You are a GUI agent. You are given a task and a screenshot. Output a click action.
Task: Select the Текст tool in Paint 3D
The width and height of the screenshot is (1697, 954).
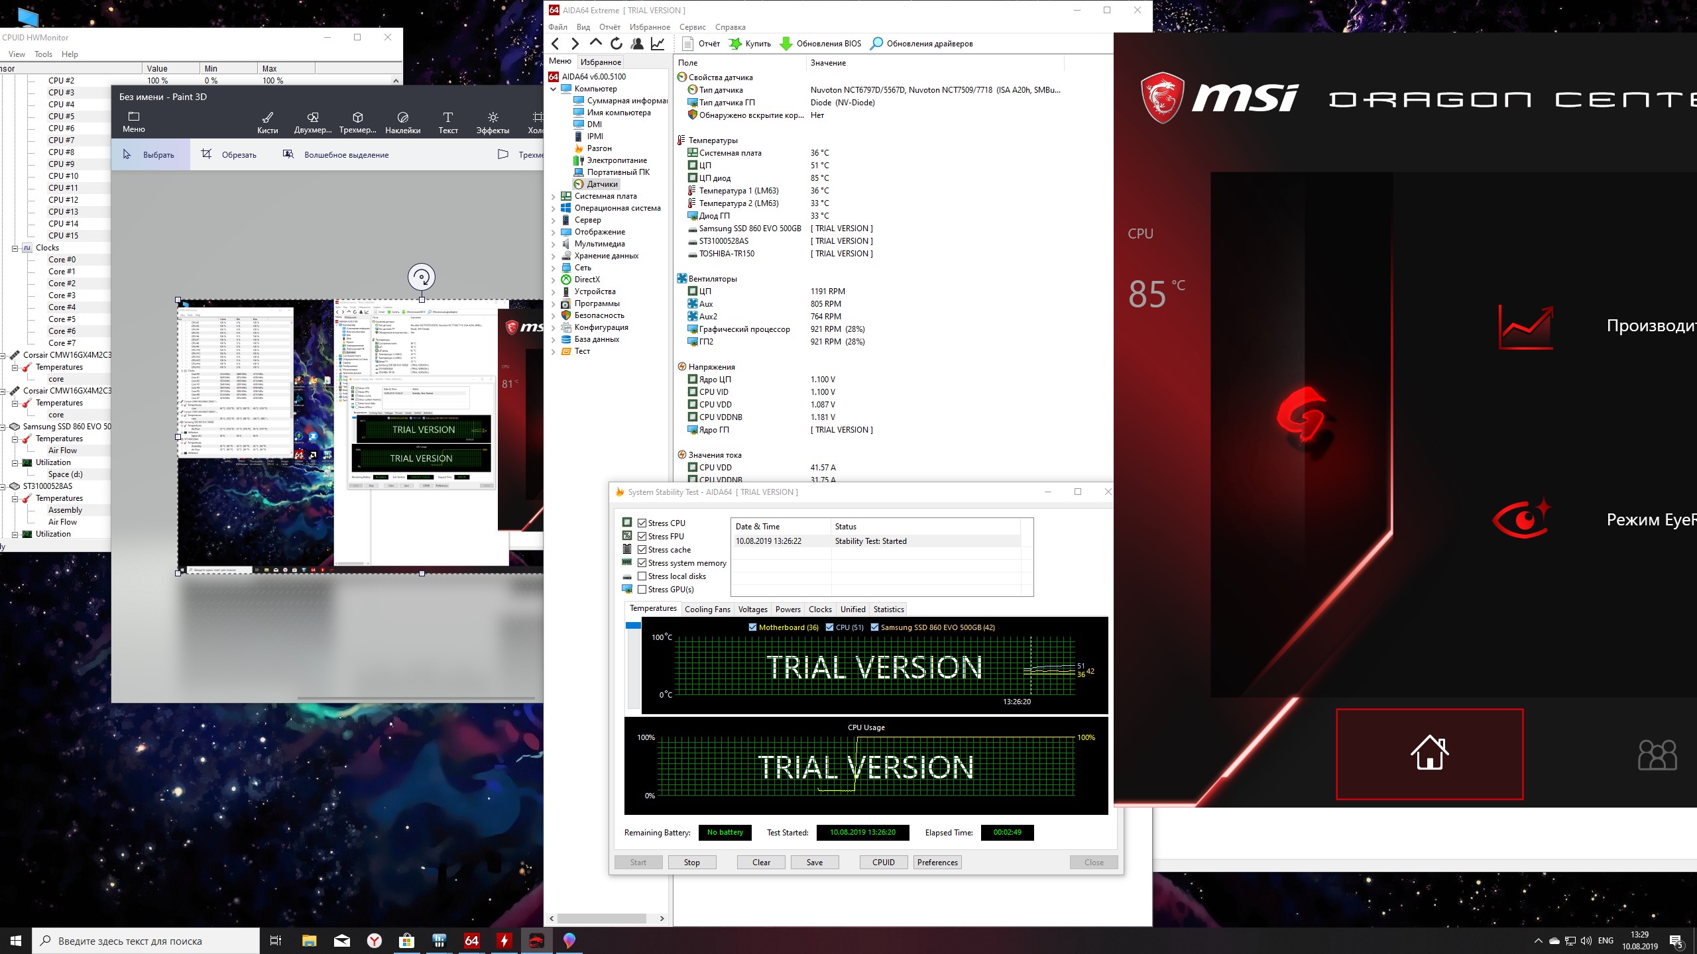pyautogui.click(x=448, y=123)
